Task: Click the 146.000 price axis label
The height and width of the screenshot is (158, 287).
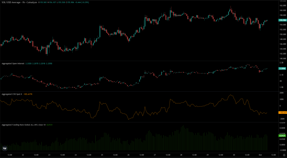Action: (283, 44)
